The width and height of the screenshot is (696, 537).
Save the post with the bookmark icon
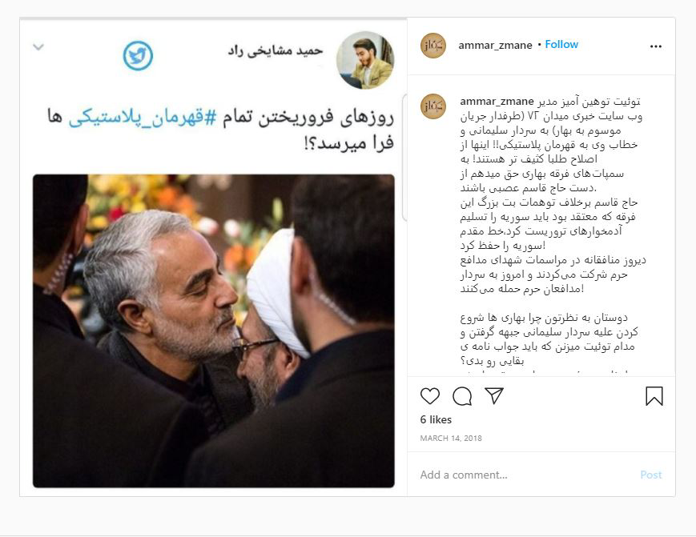click(654, 396)
